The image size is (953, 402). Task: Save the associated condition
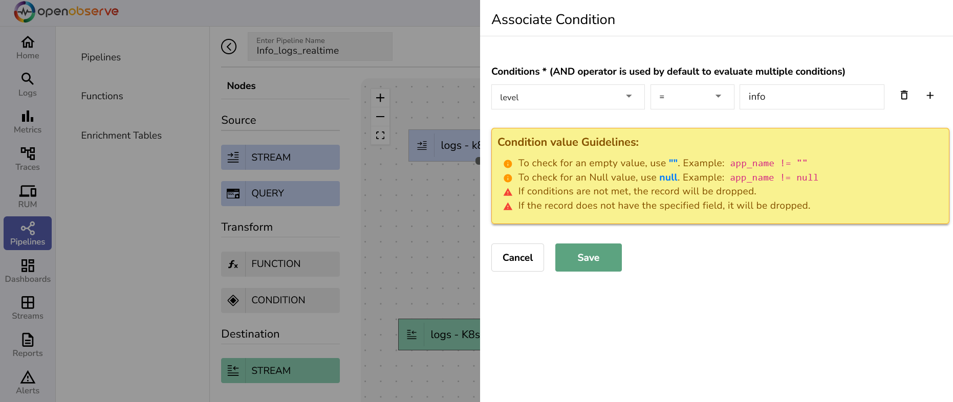[588, 257]
